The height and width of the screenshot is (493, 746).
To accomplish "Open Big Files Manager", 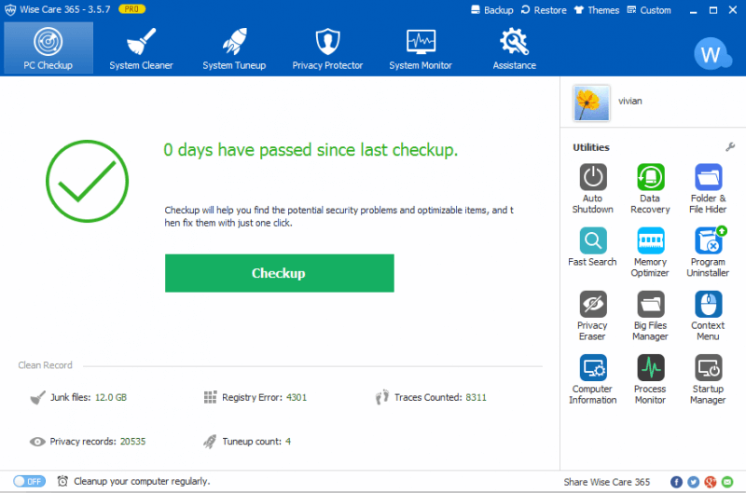I will coord(650,305).
